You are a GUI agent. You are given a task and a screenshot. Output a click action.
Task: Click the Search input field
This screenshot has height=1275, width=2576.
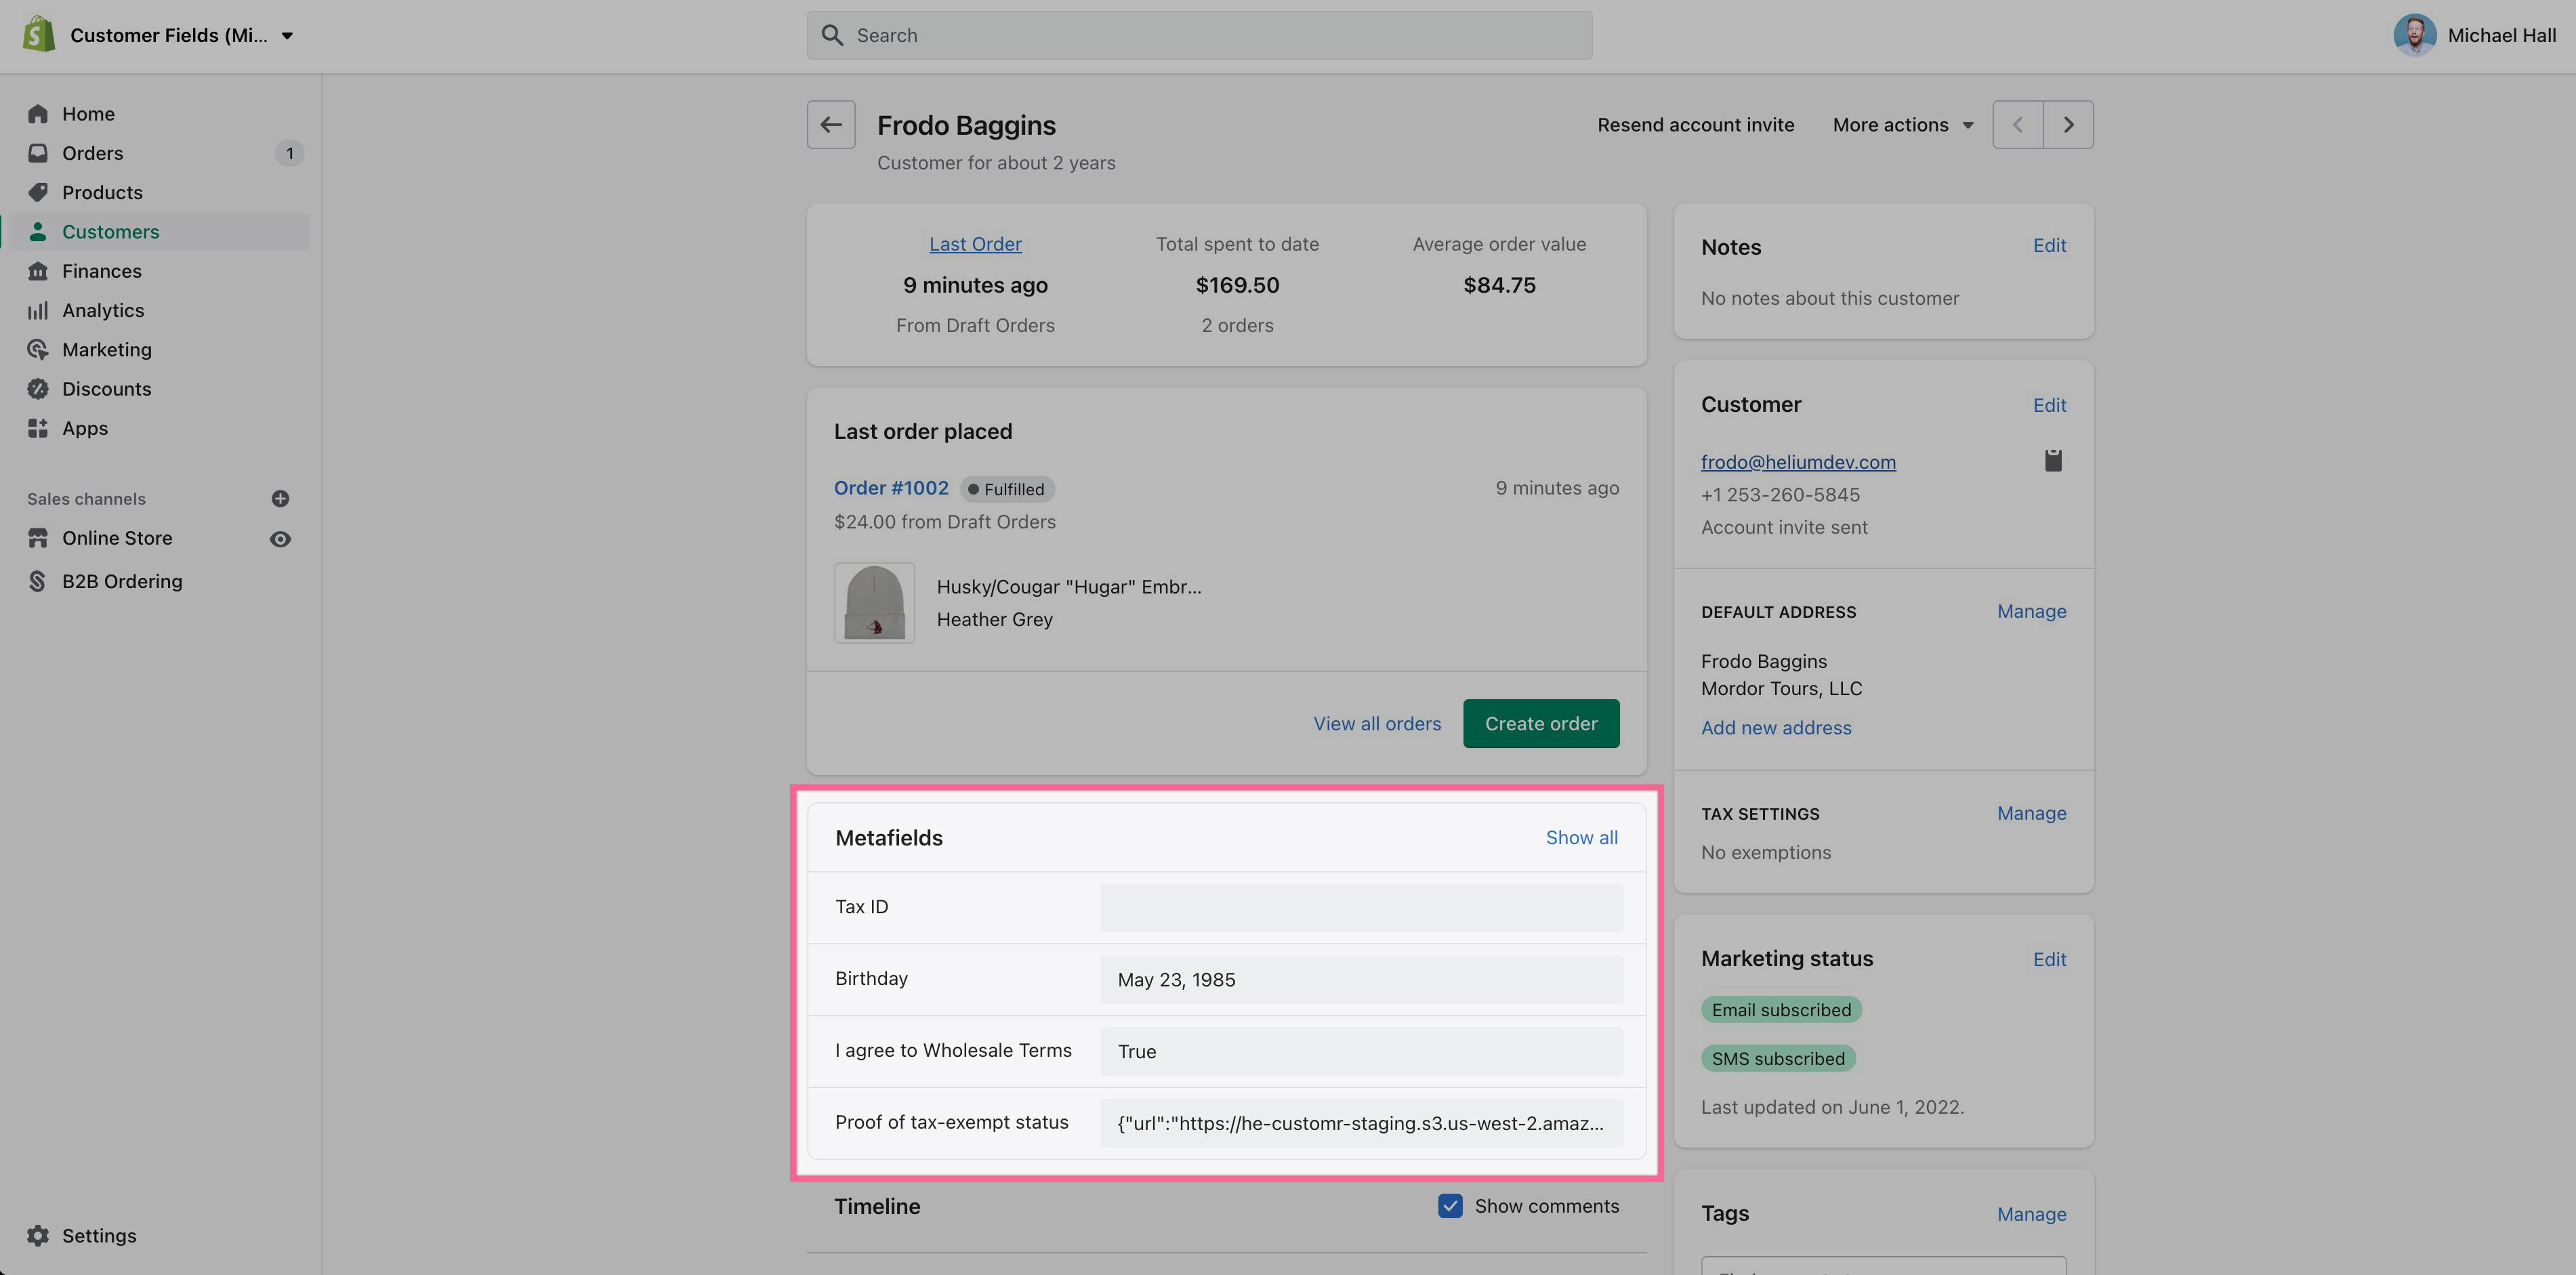click(1199, 35)
